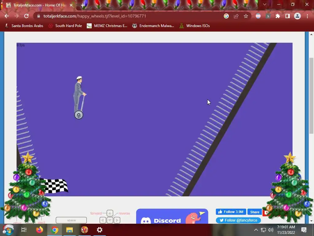The image size is (314, 236).
Task: Open a new browser tab
Action: click(x=83, y=5)
